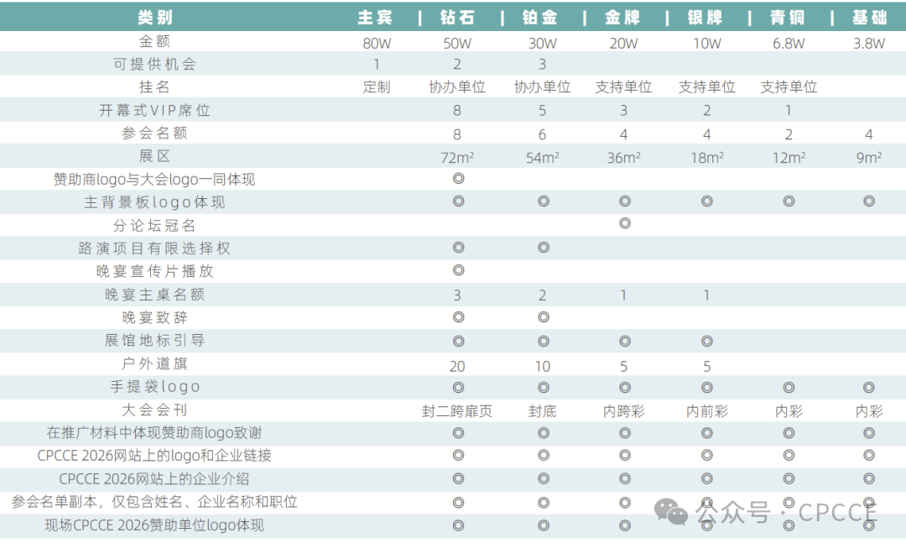Select the 金牌 column header
The width and height of the screenshot is (906, 548).
click(622, 18)
